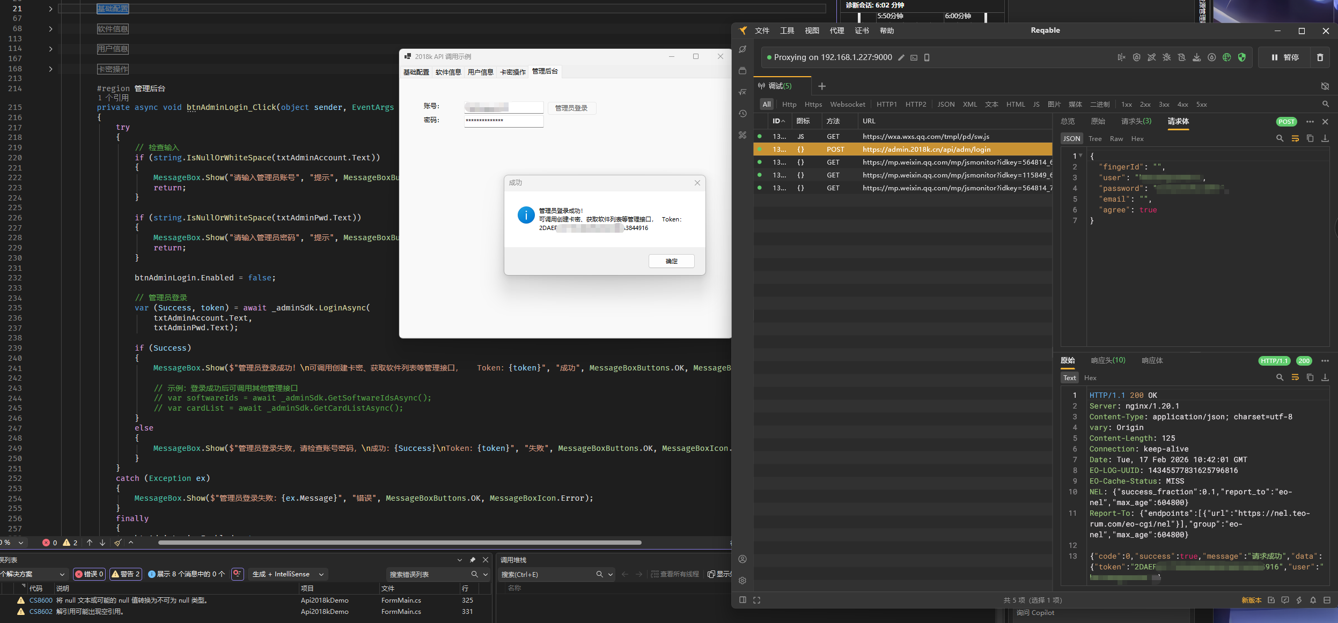Toggle auto-scroll icon above request list
The image size is (1338, 623).
pos(1325,86)
